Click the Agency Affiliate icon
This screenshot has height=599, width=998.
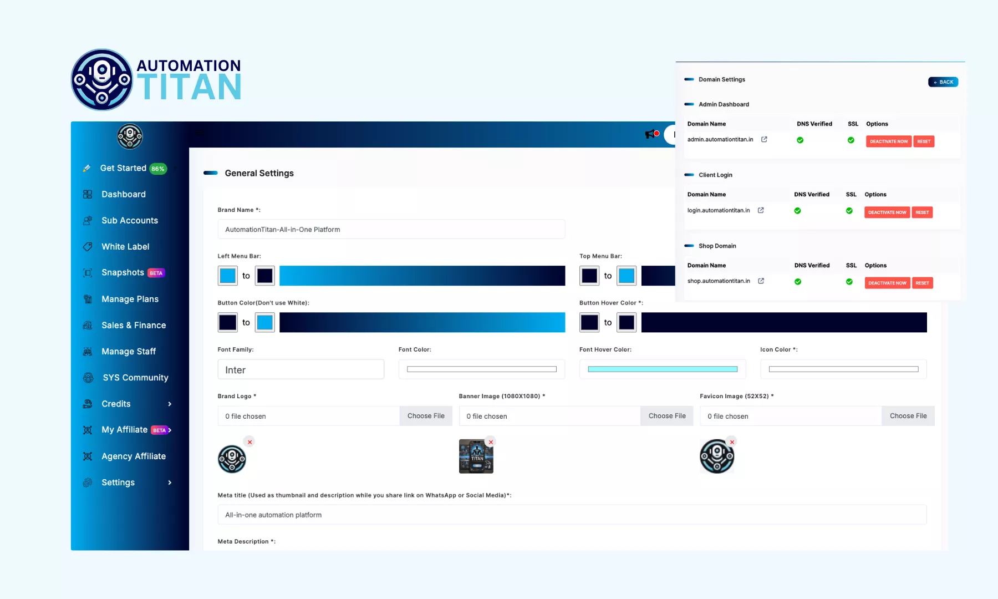(x=88, y=456)
